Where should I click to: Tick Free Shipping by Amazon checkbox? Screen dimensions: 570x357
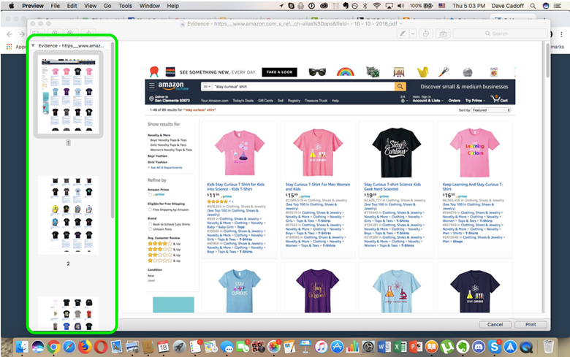tap(150, 210)
